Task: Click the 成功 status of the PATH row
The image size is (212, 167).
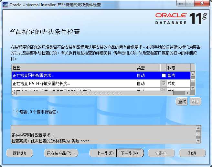Action: coord(171,83)
